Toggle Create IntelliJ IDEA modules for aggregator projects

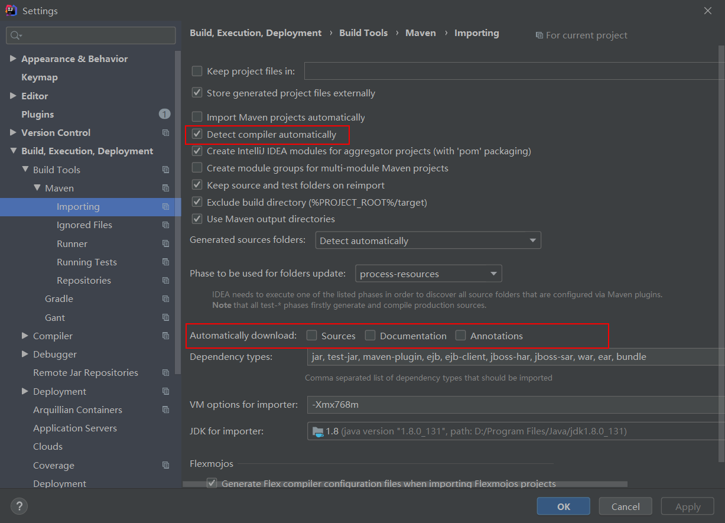[x=197, y=151]
